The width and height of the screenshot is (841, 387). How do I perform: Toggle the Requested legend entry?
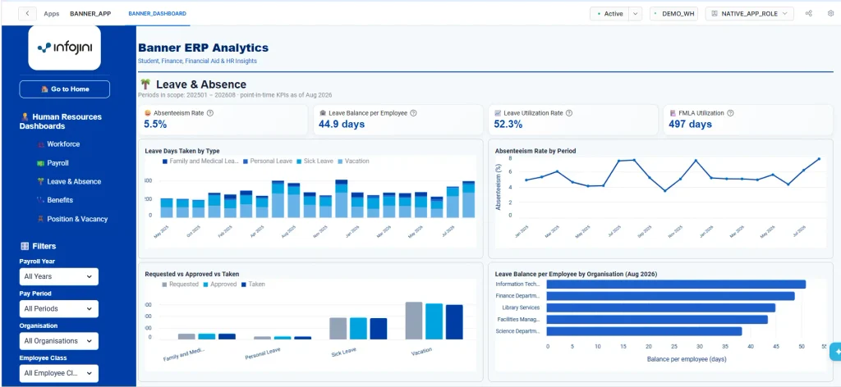pyautogui.click(x=180, y=285)
